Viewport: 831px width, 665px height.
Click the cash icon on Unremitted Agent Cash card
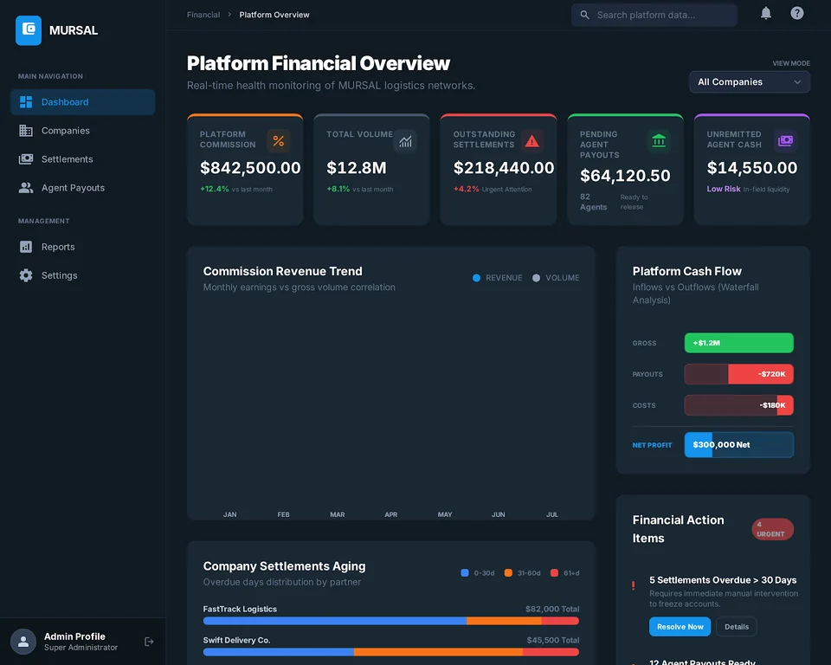tap(785, 141)
